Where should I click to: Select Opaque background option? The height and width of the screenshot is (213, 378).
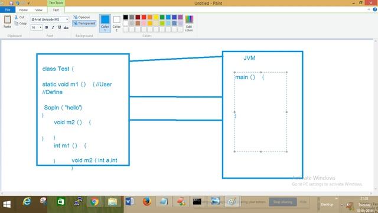pyautogui.click(x=82, y=17)
